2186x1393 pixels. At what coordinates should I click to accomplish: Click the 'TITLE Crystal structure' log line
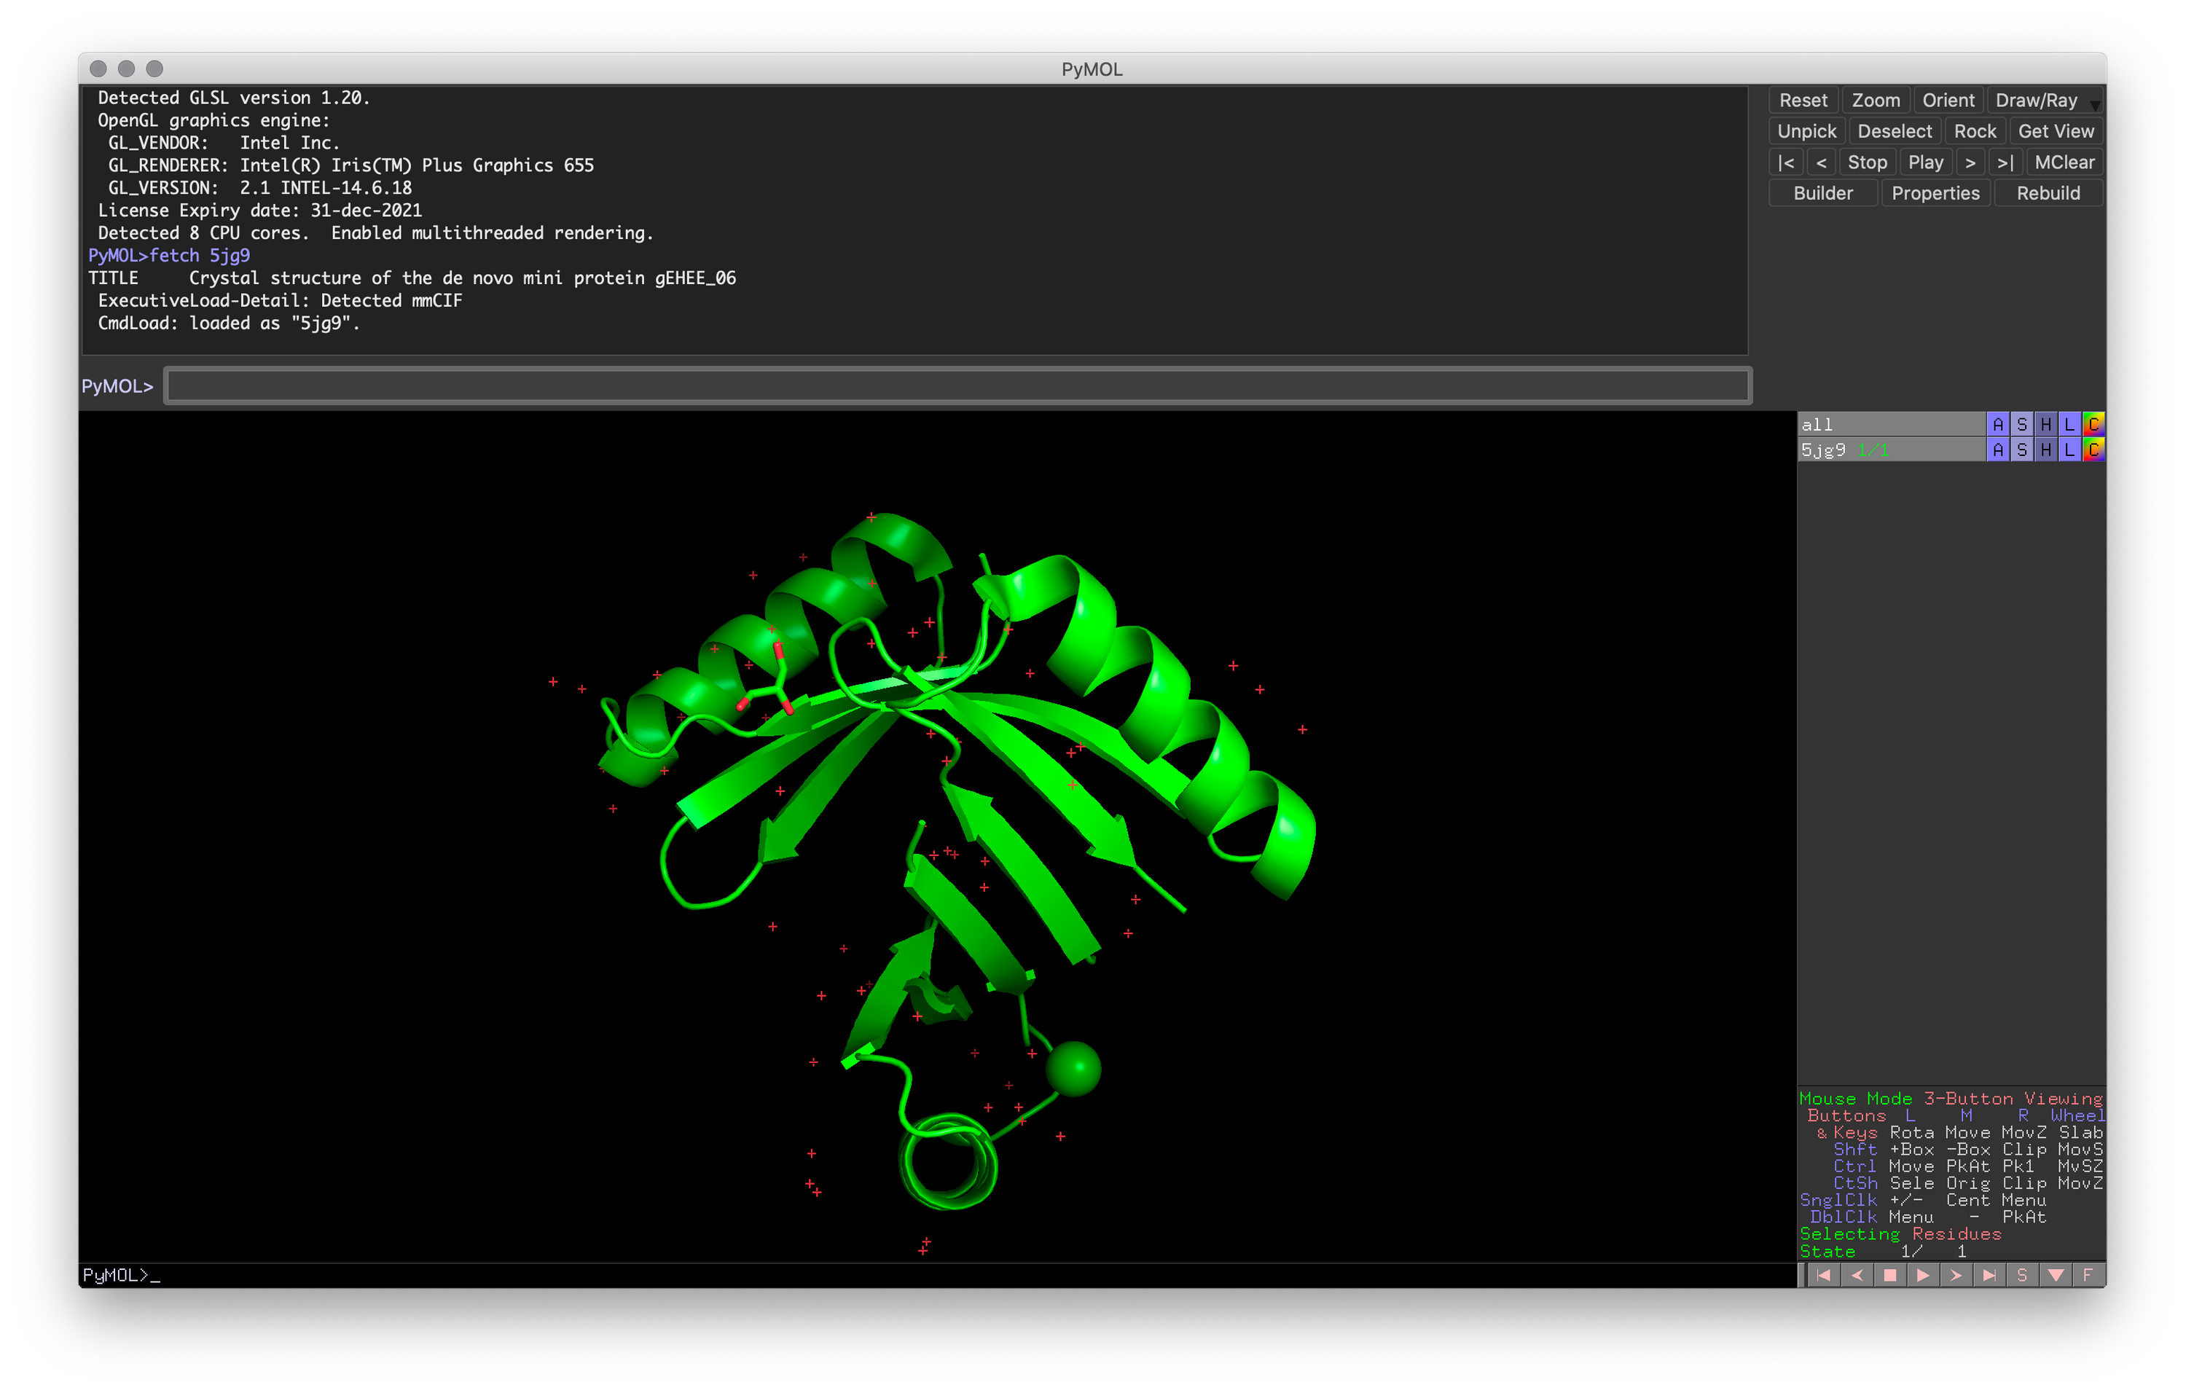tap(412, 278)
